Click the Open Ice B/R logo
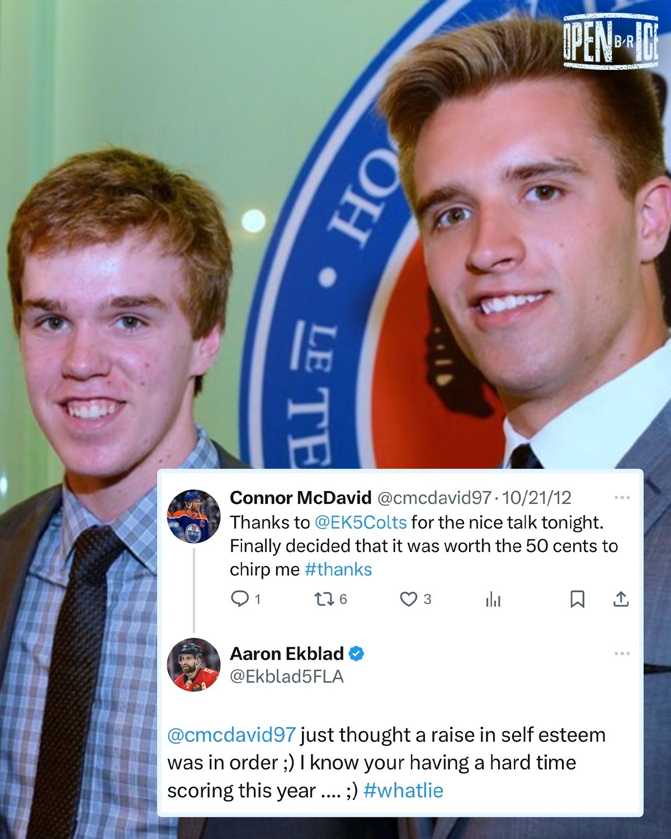 (x=611, y=41)
